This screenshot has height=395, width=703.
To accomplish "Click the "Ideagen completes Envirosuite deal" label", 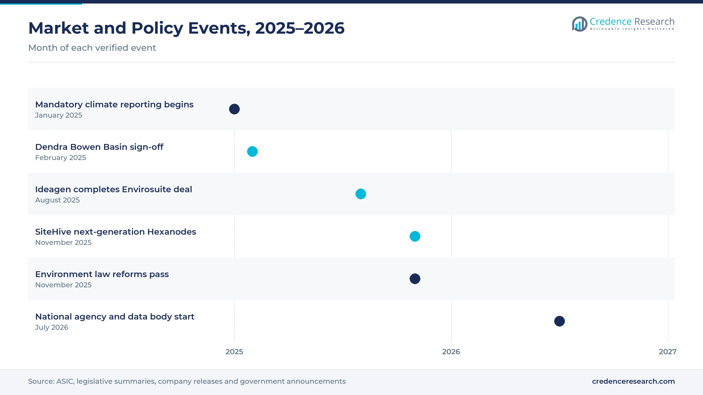I will 114,189.
